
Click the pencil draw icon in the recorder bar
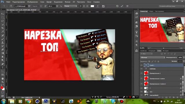(x=124, y=97)
